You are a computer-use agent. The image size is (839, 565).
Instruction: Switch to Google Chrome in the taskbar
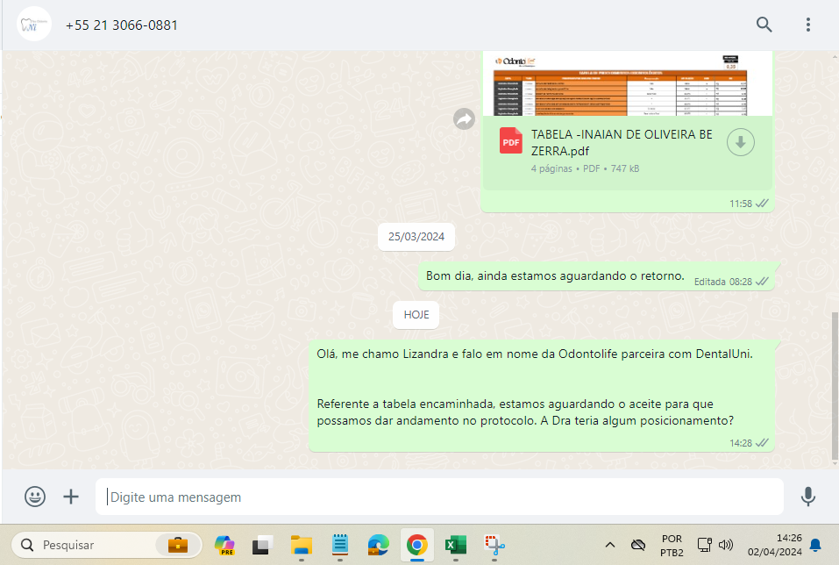tap(416, 545)
